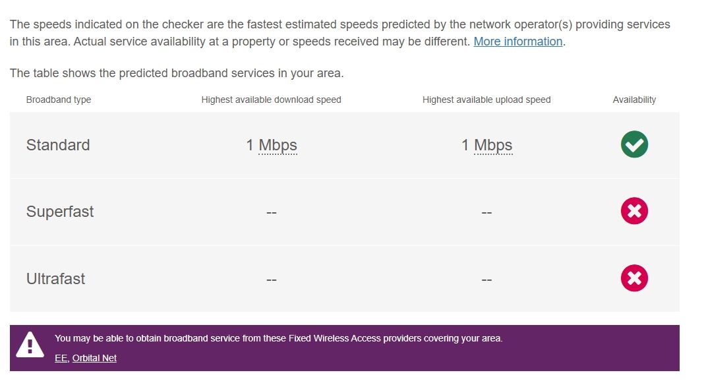Click the "Highest available download speed" header

272,100
